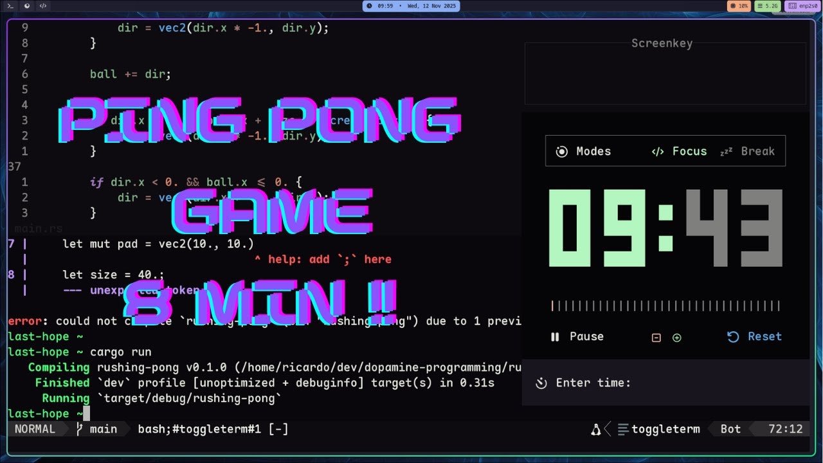Click the terminal cursor at last prompt

[x=86, y=413]
